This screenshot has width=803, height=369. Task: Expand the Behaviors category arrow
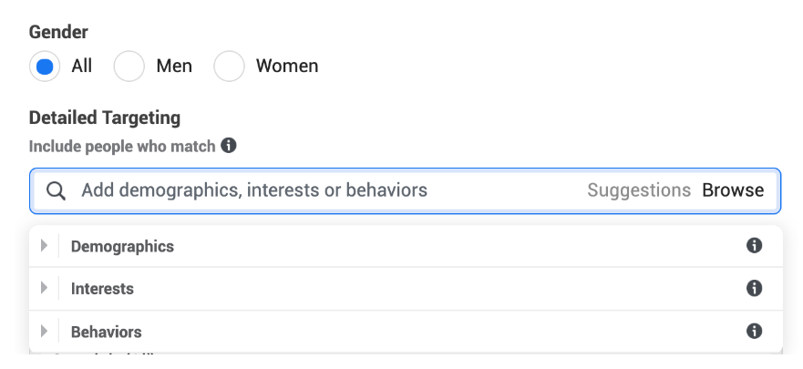(x=44, y=332)
